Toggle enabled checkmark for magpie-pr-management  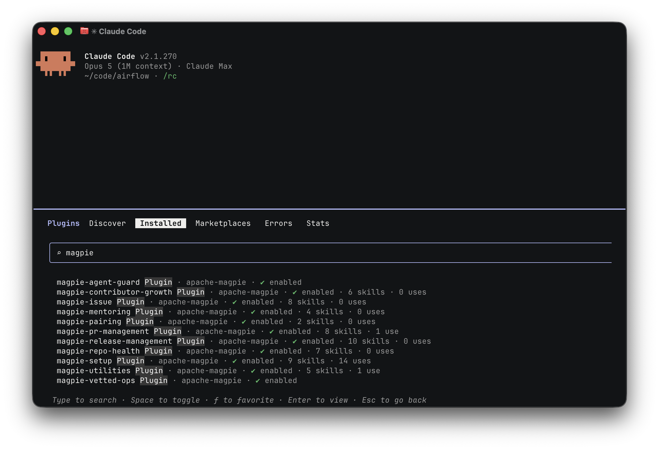coord(272,332)
